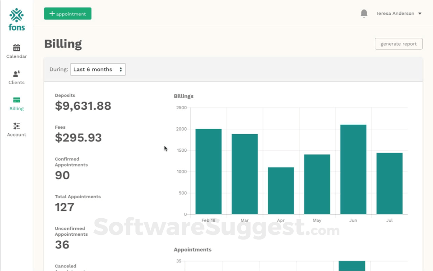Click the Jun billings bar
This screenshot has height=271, width=433.
pyautogui.click(x=353, y=169)
